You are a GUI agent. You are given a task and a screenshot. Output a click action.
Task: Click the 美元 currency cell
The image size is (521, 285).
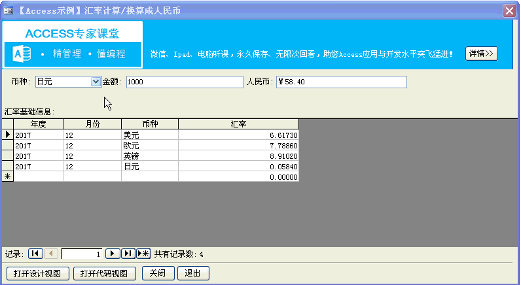(x=150, y=135)
